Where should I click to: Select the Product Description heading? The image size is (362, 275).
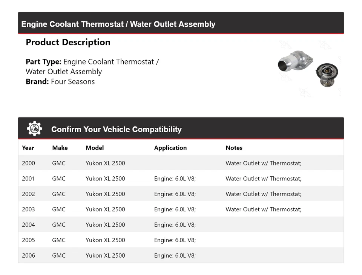tap(68, 42)
